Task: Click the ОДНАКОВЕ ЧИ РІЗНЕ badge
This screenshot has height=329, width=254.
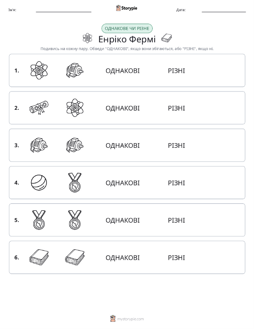Action: tap(127, 28)
